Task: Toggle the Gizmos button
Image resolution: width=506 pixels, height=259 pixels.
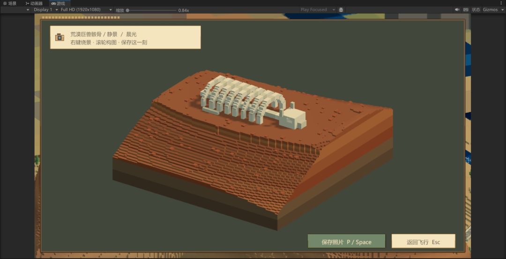Action: point(490,10)
